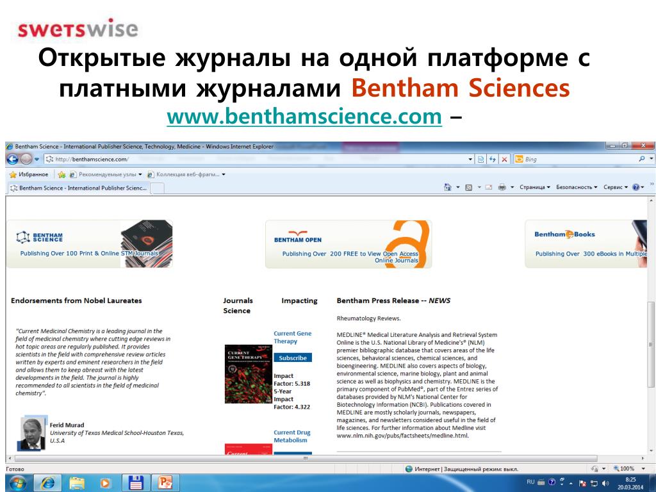Open the Bentham eBooks banner
Image resolution: width=656 pixels, height=492 pixels.
coord(586,244)
